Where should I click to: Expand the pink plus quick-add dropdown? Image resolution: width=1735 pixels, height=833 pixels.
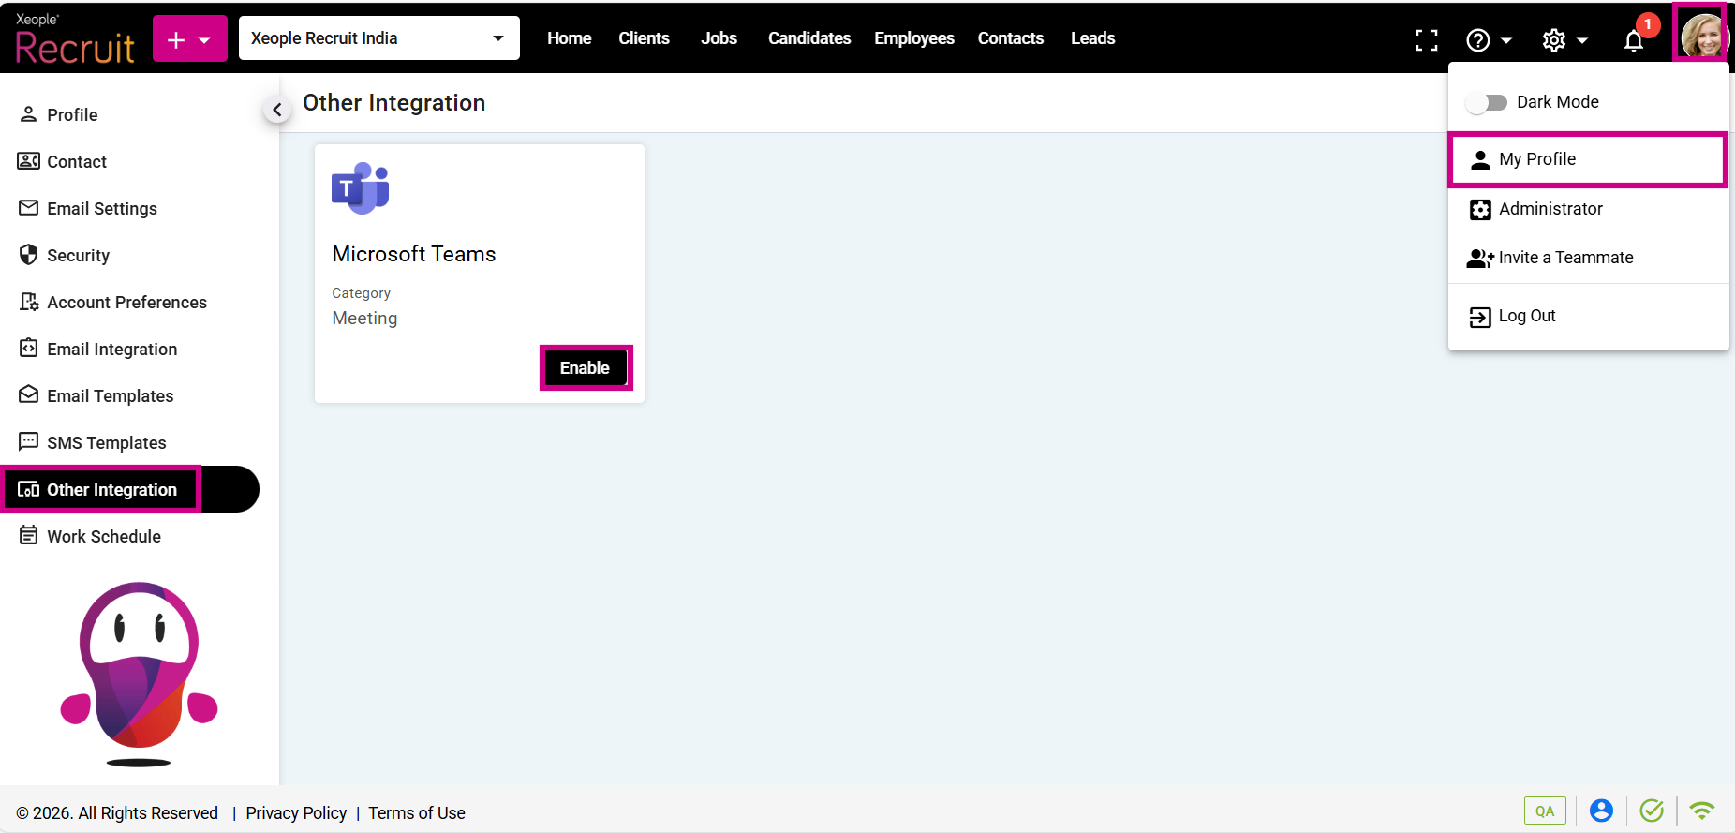tap(190, 39)
